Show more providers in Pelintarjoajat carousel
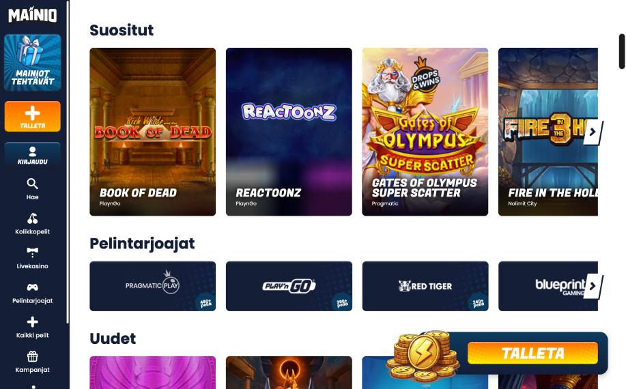The height and width of the screenshot is (389, 626). coord(593,286)
